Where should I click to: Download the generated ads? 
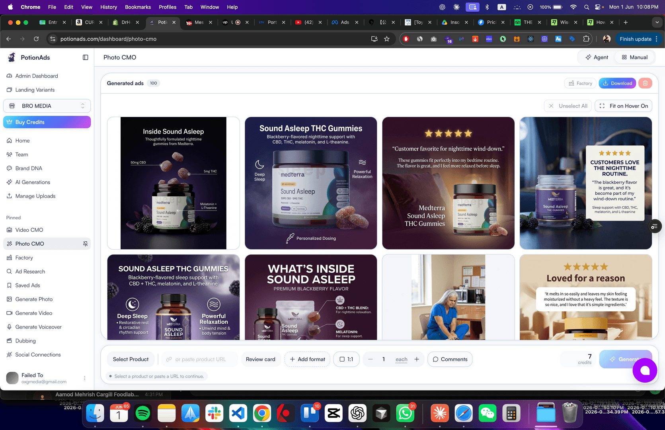(617, 83)
